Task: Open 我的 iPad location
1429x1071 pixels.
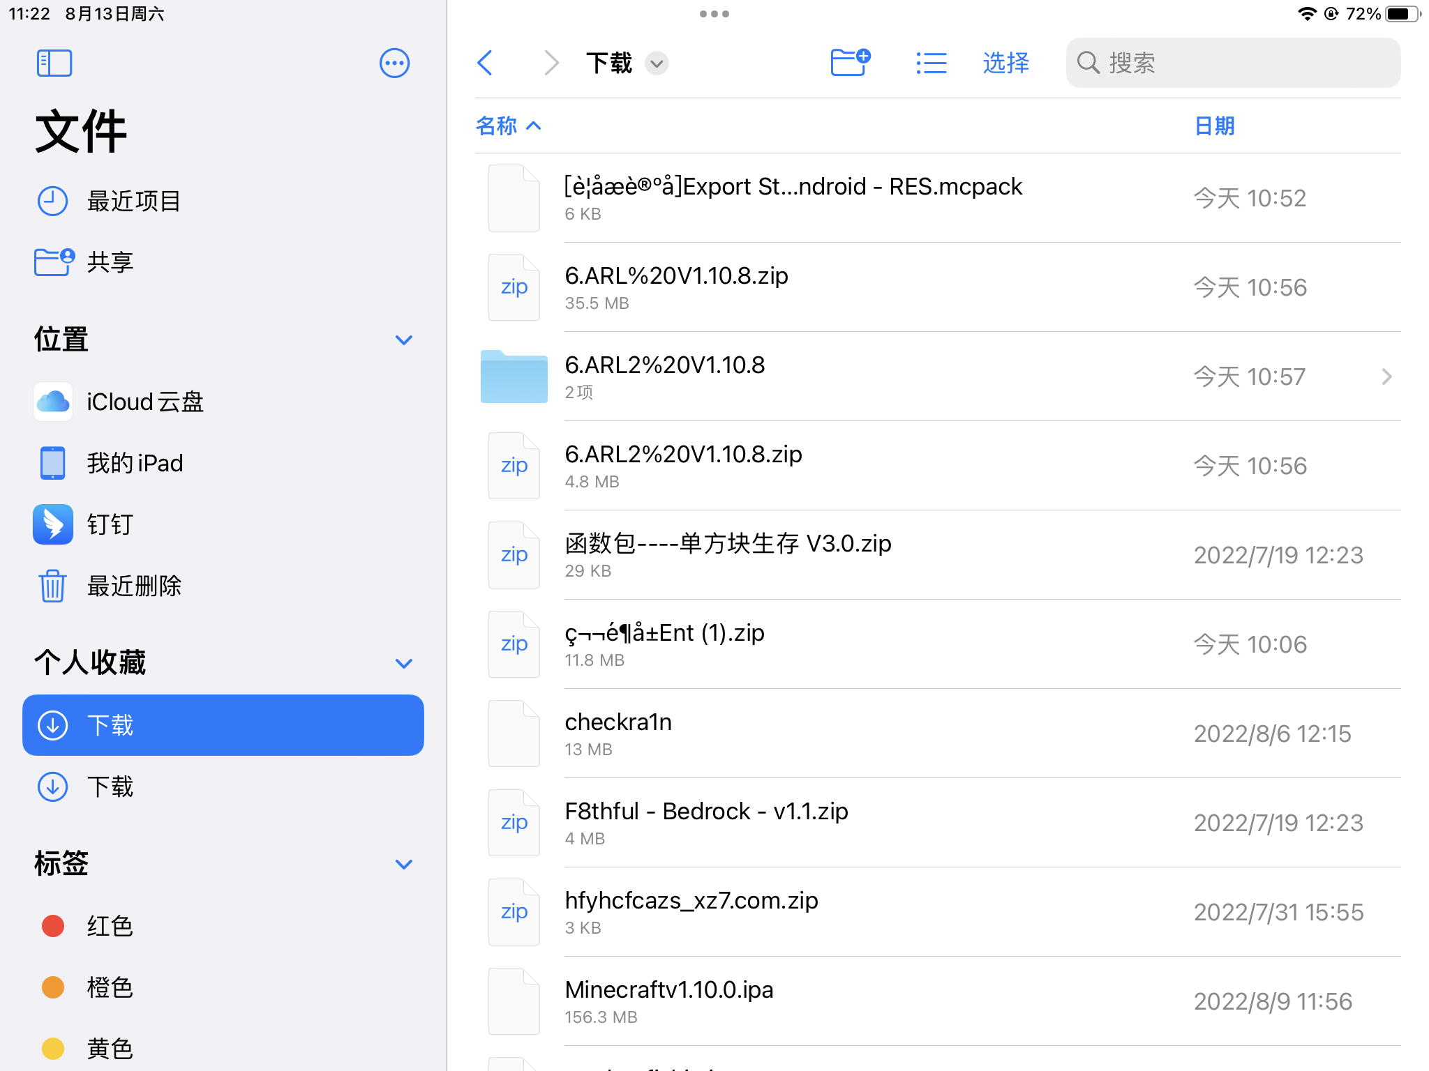Action: pos(223,463)
